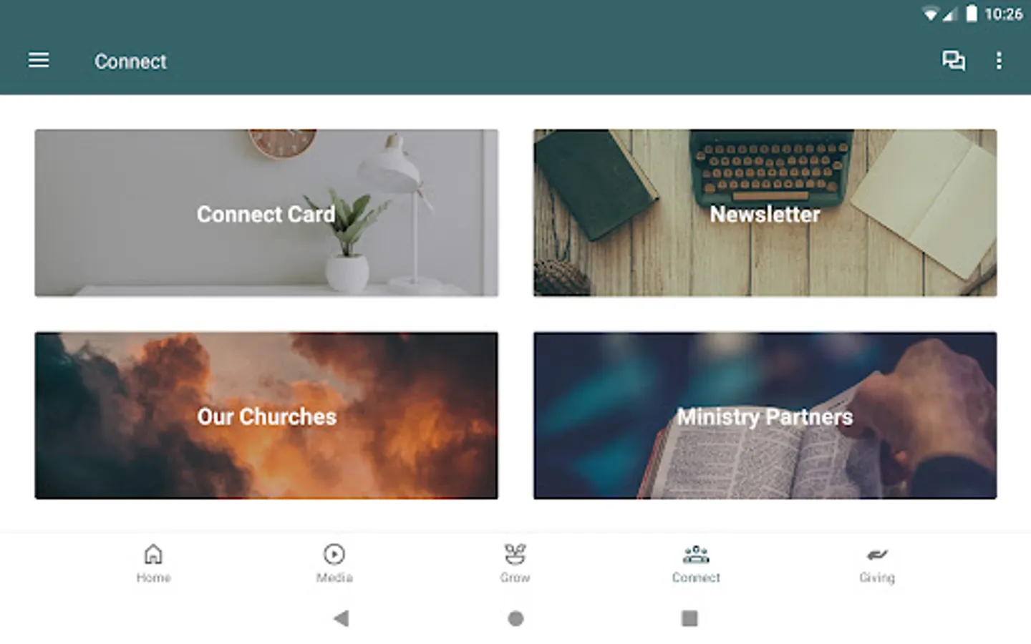Open the Newsletter tile

[x=765, y=213]
